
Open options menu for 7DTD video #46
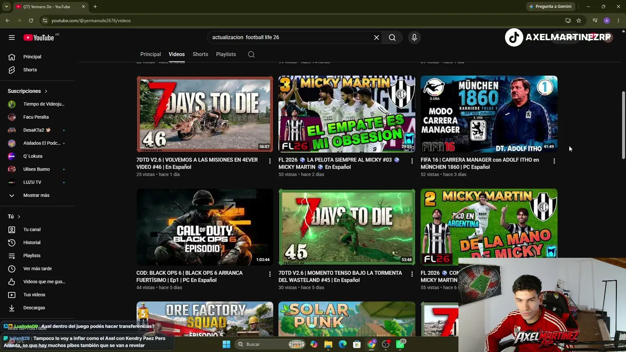pyautogui.click(x=269, y=161)
